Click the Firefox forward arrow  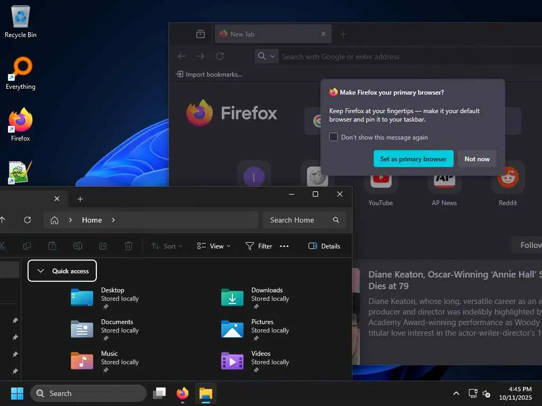coord(201,56)
